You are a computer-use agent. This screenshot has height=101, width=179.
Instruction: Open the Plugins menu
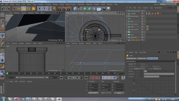(x=97, y=4)
